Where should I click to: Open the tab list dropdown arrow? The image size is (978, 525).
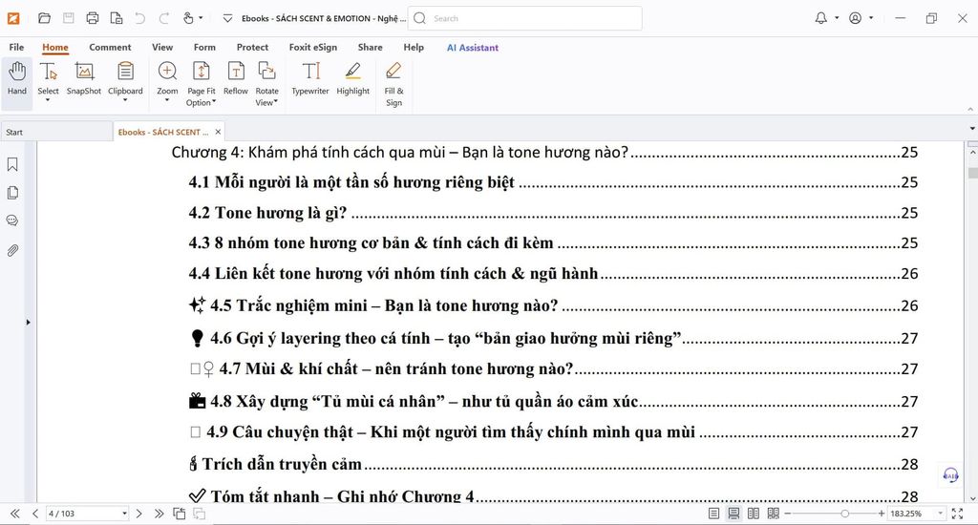tap(971, 129)
